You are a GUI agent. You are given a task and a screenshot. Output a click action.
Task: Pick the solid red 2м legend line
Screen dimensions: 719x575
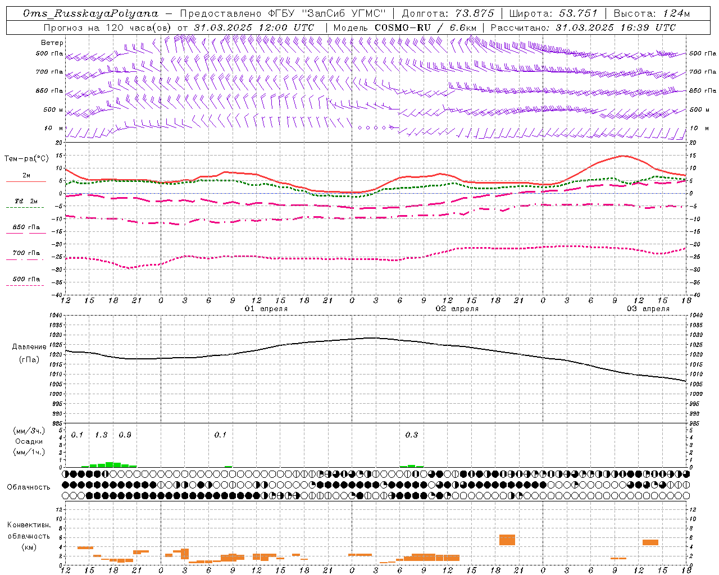(26, 181)
